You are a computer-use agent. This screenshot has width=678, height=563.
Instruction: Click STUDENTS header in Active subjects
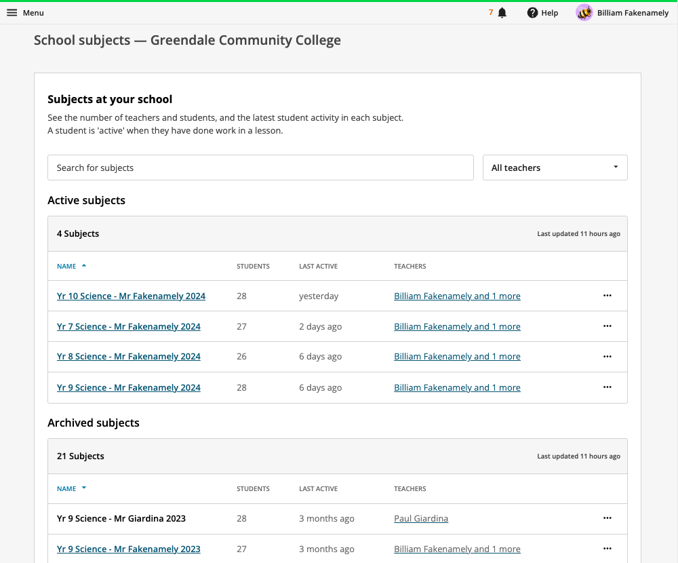point(253,266)
